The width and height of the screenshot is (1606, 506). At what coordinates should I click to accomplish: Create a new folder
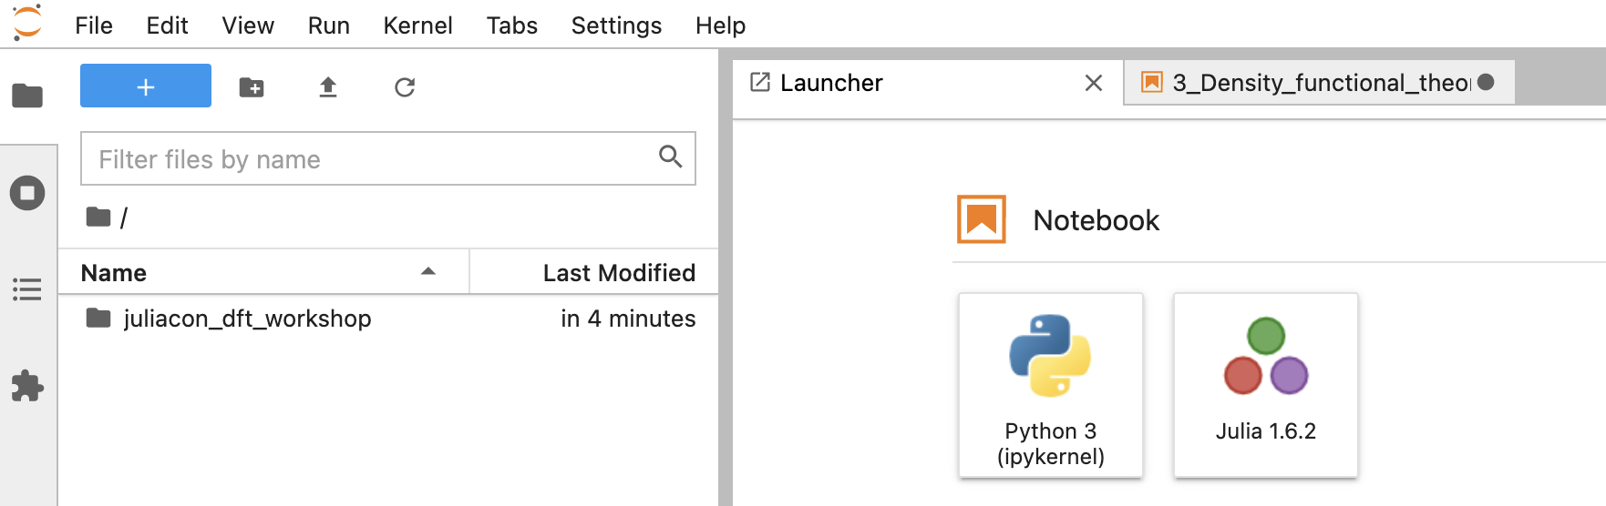point(252,87)
